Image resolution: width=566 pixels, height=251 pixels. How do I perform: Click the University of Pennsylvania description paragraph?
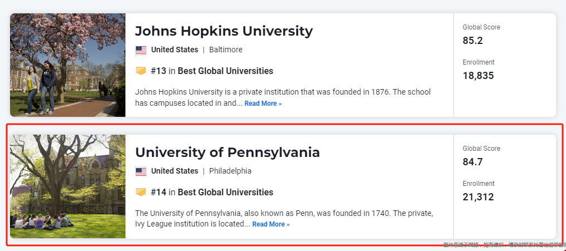284,219
